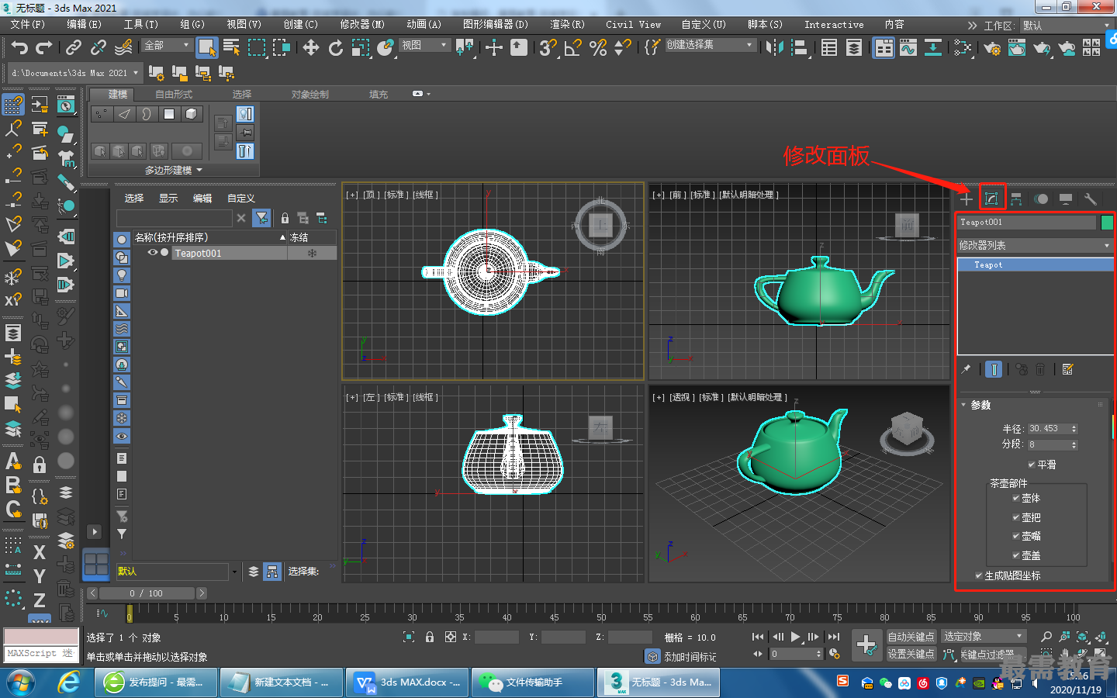Expand the 多边形建模 ribbon panel arrow
This screenshot has height=698, width=1117.
click(199, 170)
